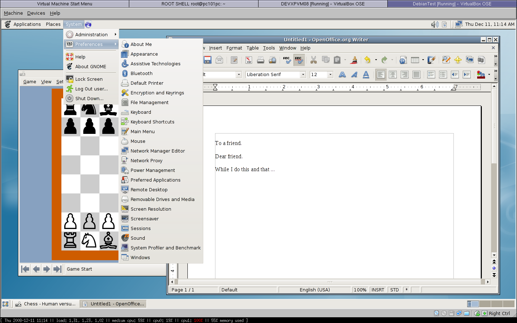The image size is (517, 323).
Task: Select Centered paragraph alignment button
Action: coord(393,75)
